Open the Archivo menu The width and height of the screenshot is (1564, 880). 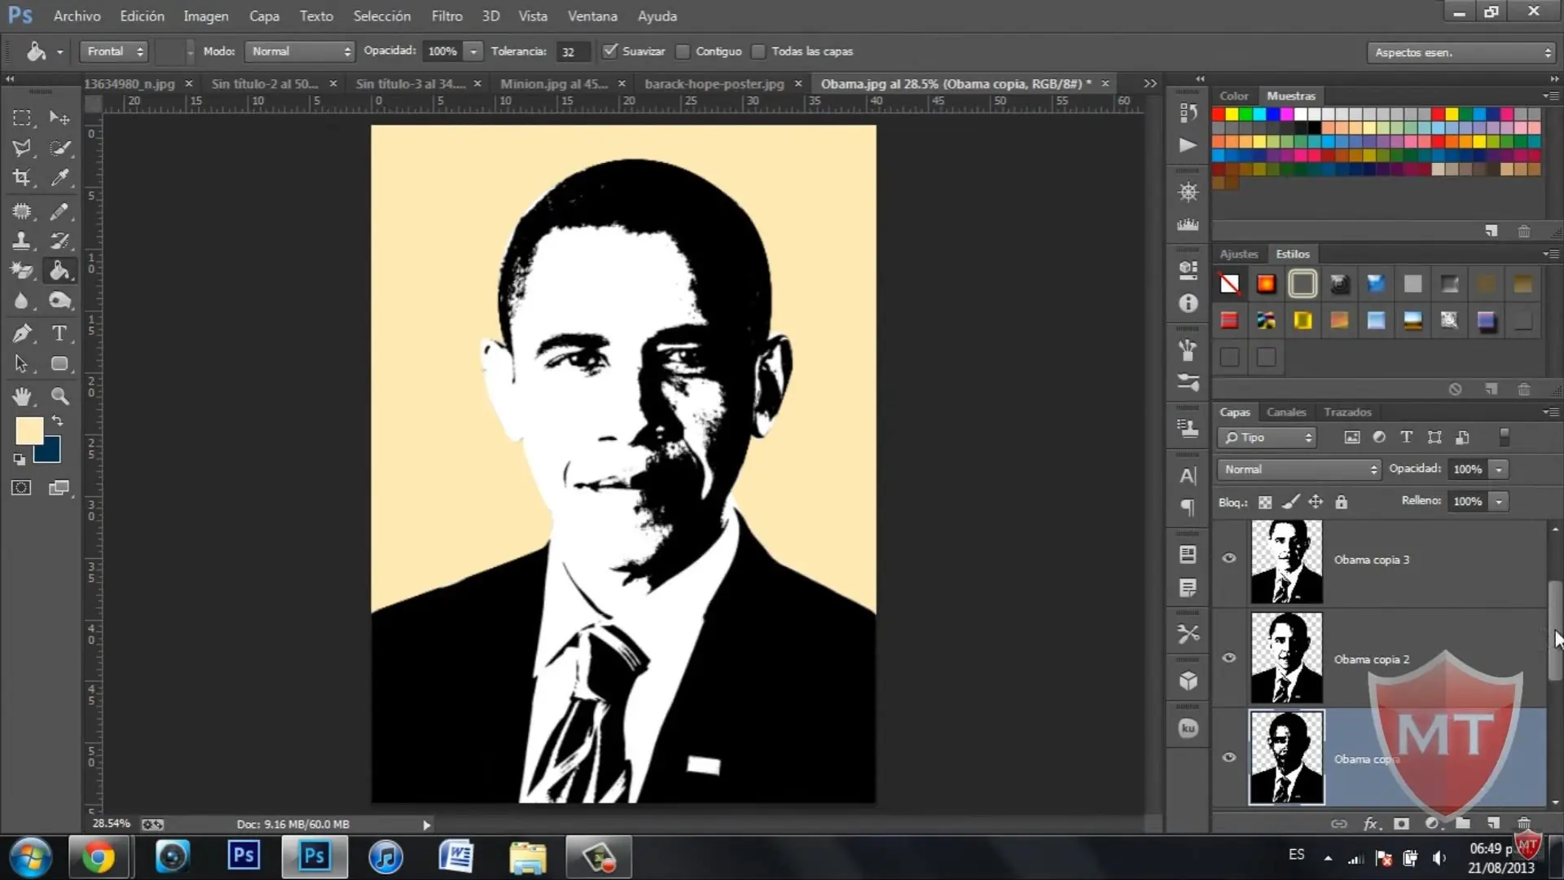(x=77, y=15)
